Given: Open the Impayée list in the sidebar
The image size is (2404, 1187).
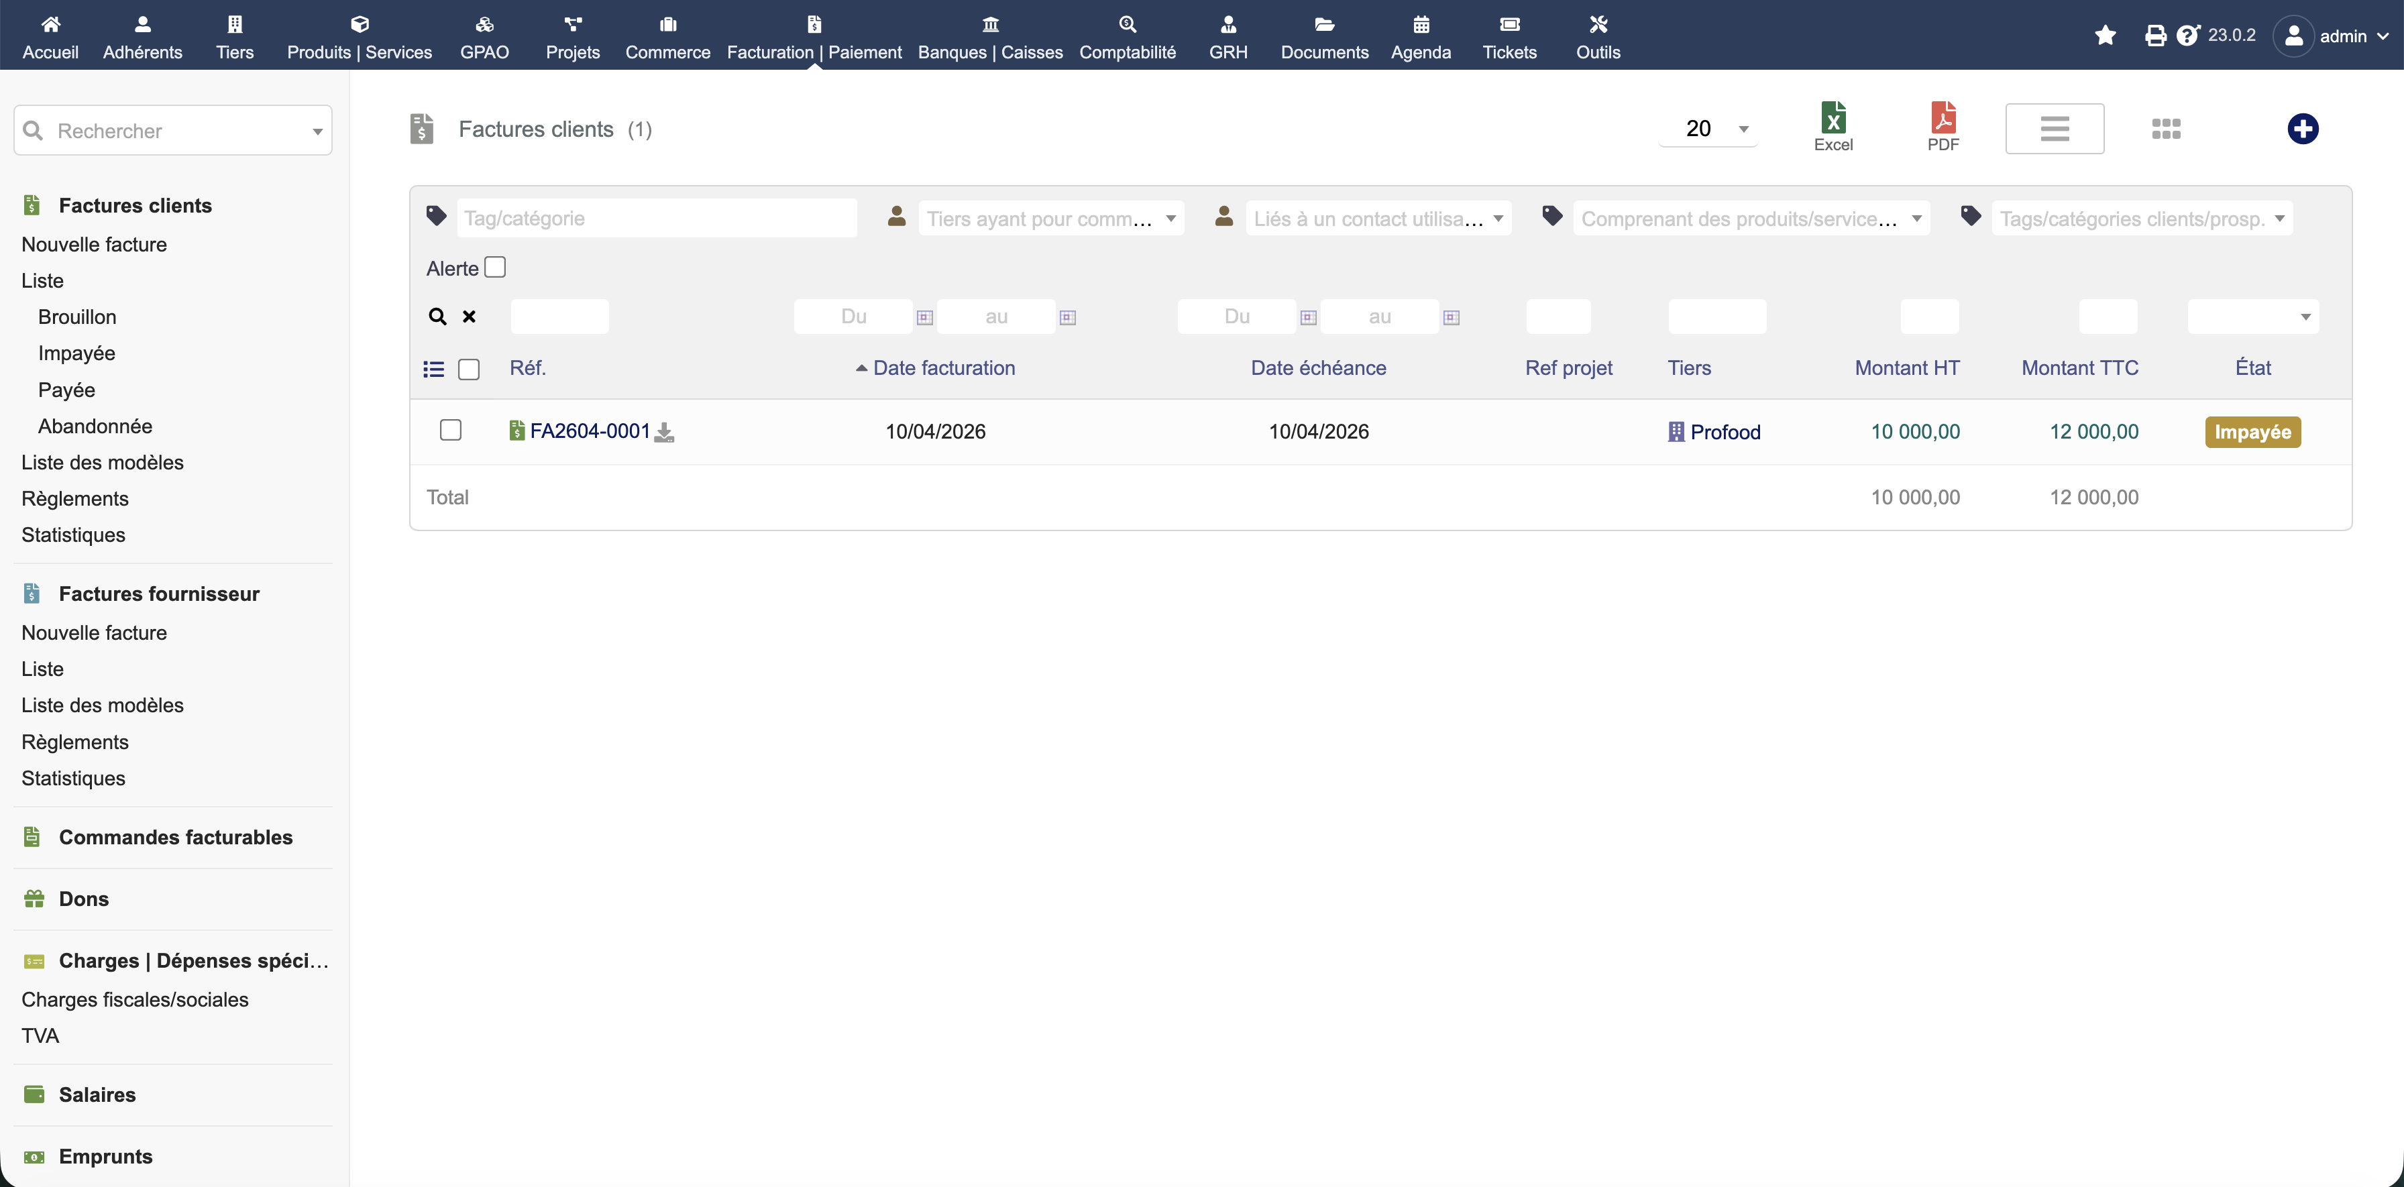Looking at the screenshot, I should [76, 353].
